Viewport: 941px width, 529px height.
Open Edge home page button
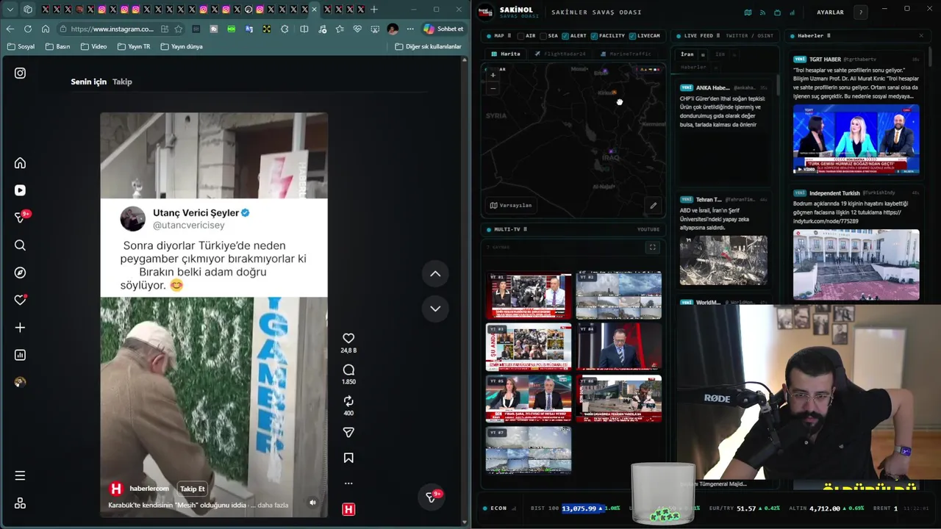coord(46,29)
